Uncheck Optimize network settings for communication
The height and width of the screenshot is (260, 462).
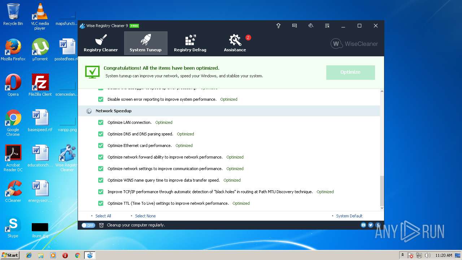101,169
